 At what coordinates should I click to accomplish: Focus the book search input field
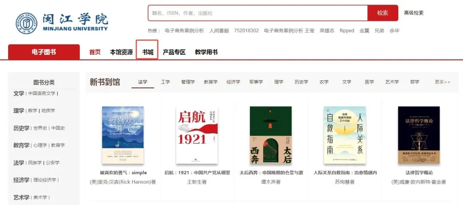point(258,13)
